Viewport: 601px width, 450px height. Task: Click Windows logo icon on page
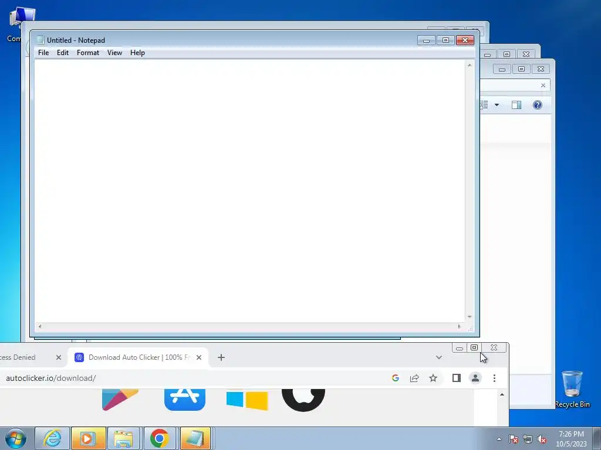[x=247, y=400]
